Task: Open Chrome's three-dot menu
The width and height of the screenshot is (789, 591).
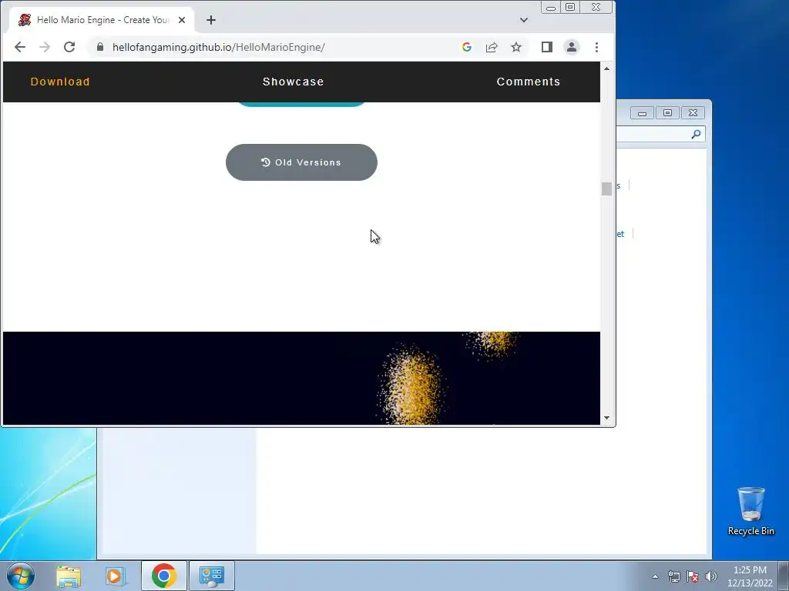Action: point(597,47)
